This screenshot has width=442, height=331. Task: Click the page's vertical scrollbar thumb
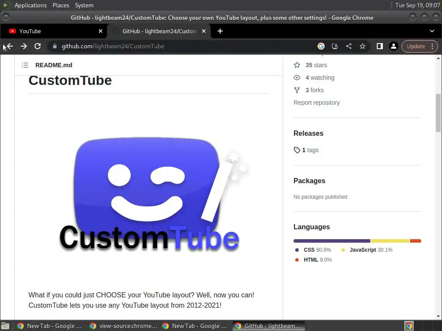tap(439, 113)
